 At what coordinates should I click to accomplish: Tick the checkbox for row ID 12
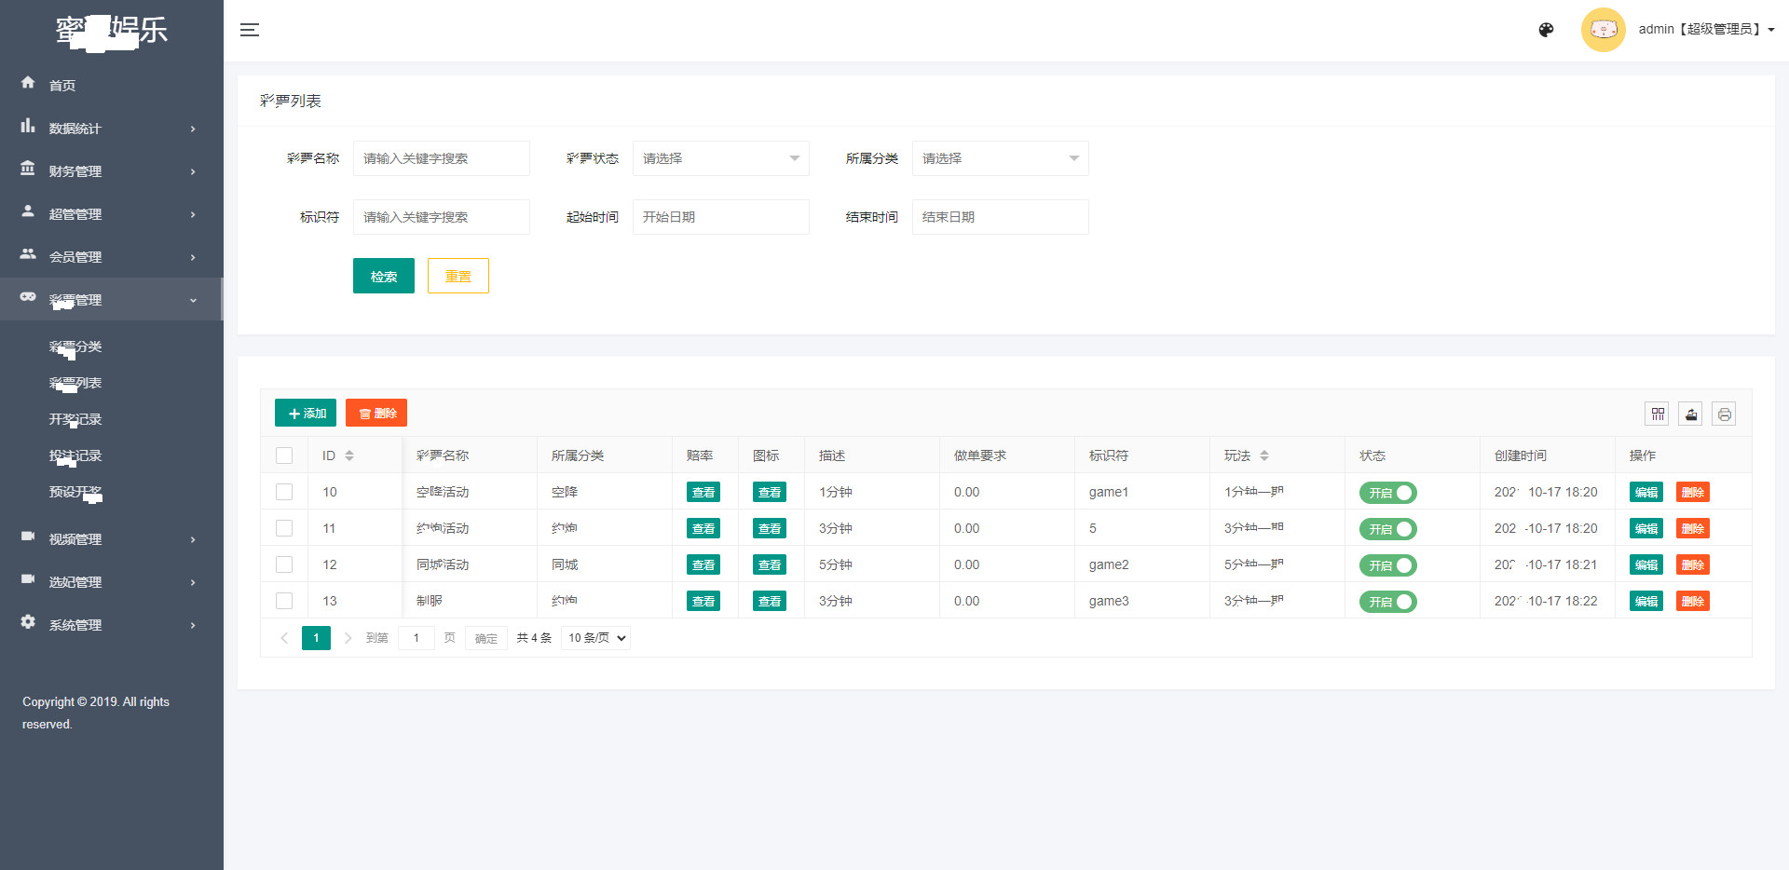coord(284,564)
